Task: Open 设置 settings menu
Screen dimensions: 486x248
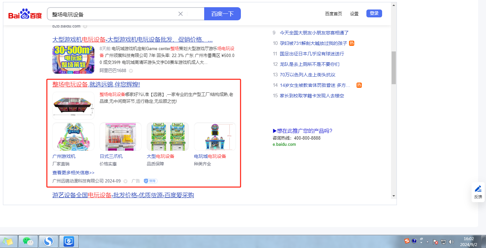Action: [354, 14]
